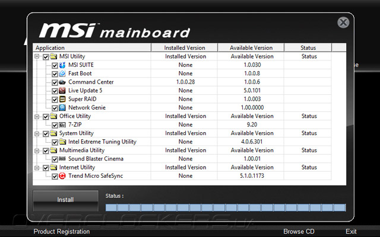This screenshot has width=380, height=237.
Task: Click available version 4.0.6.301
Action: coord(252,142)
